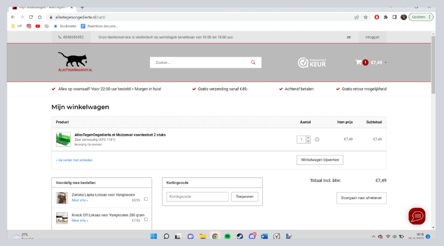Remove the Muizenval item with X icon
The width and height of the screenshot is (444, 246).
click(x=317, y=139)
